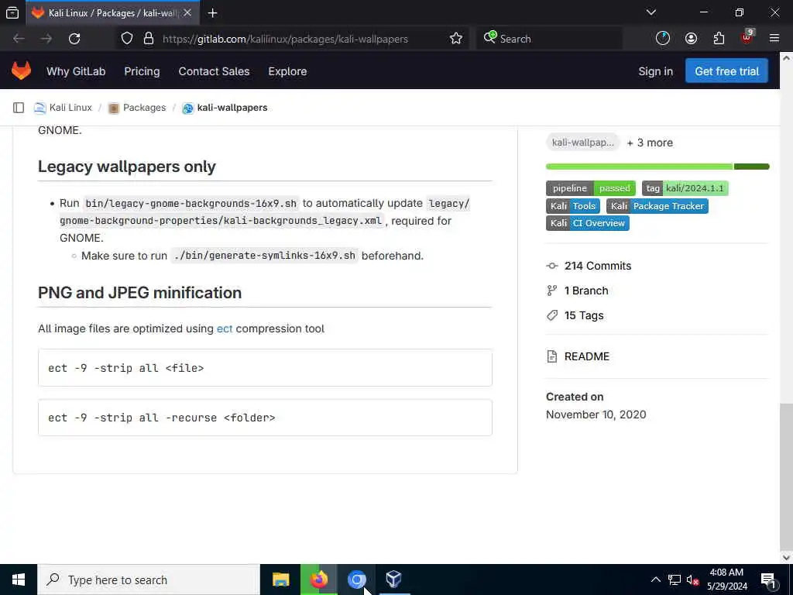The width and height of the screenshot is (793, 595).
Task: Click the 'ect -9 -strip all -recurse <folder>' code
Action: coord(265,418)
